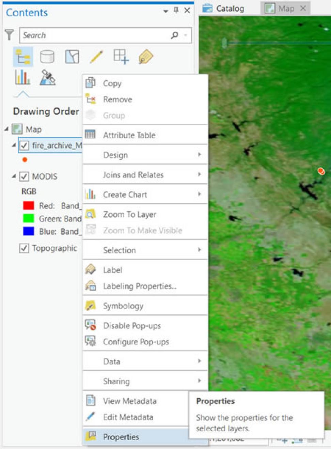Expand the Sharing submenu
This screenshot has width=331, height=449.
tap(200, 381)
